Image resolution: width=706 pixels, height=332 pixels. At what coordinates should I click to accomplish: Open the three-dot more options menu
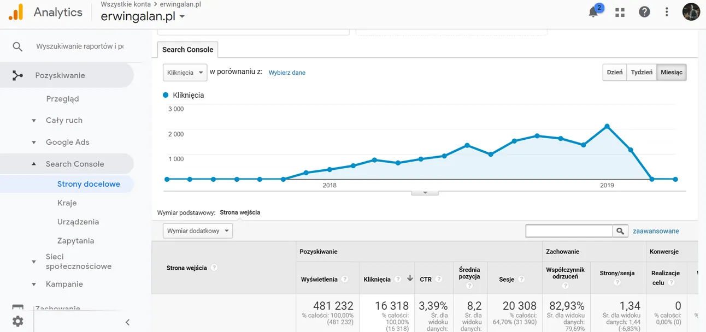tap(667, 12)
